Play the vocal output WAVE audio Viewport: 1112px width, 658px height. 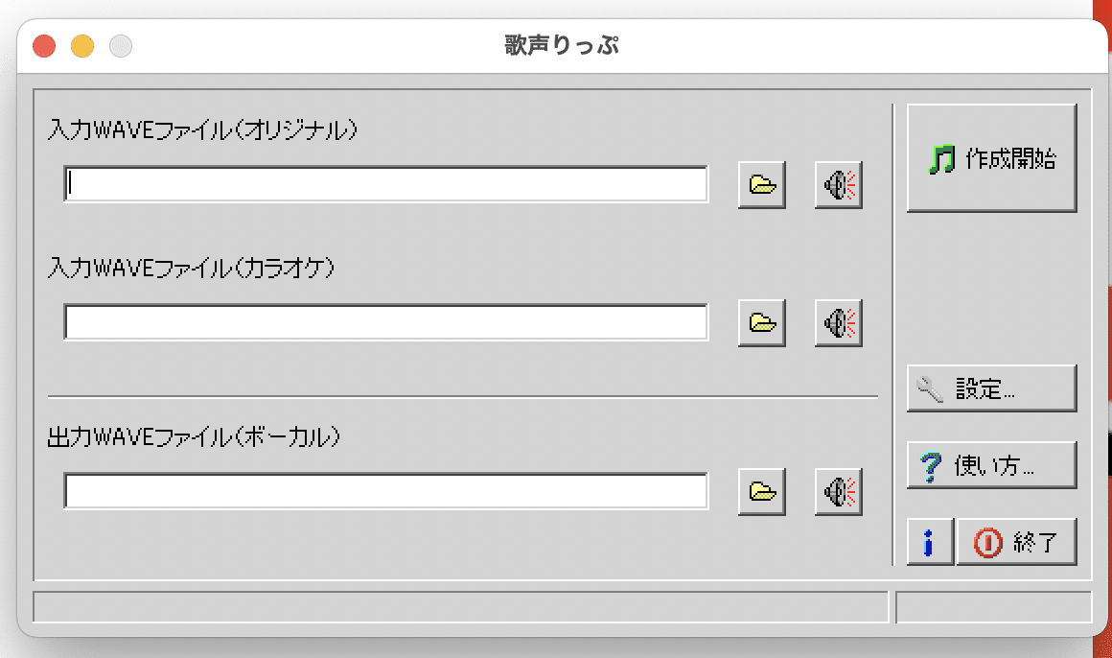(x=837, y=490)
